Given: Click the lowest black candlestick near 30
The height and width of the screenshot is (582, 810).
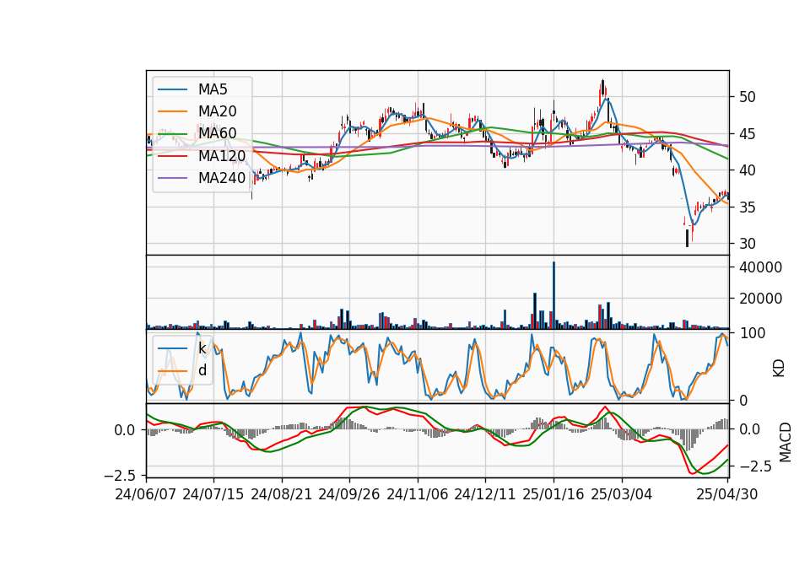Looking at the screenshot, I should [687, 238].
